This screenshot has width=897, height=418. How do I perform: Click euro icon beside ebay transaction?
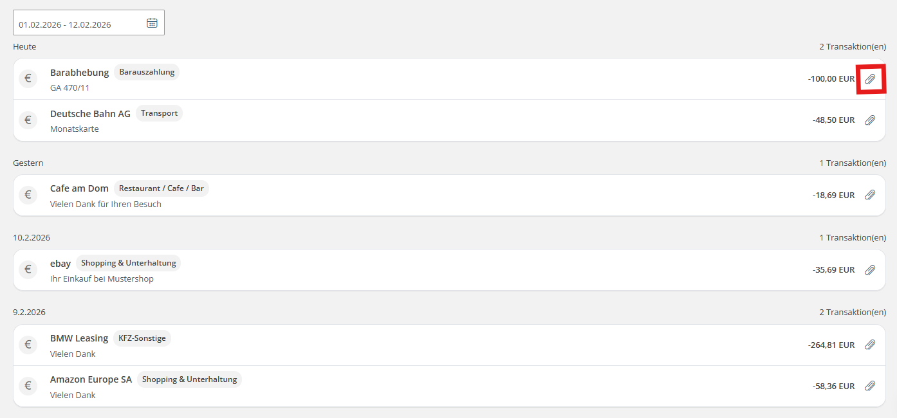[28, 270]
